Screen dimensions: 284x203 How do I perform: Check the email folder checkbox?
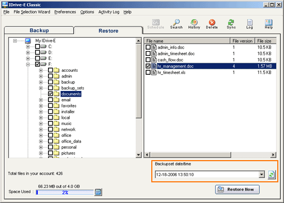(x=51, y=100)
